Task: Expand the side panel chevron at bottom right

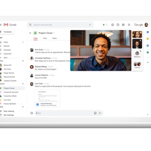Action: 148,115
